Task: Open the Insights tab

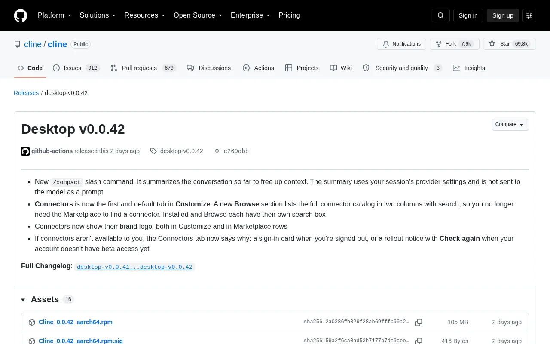Action: [469, 68]
